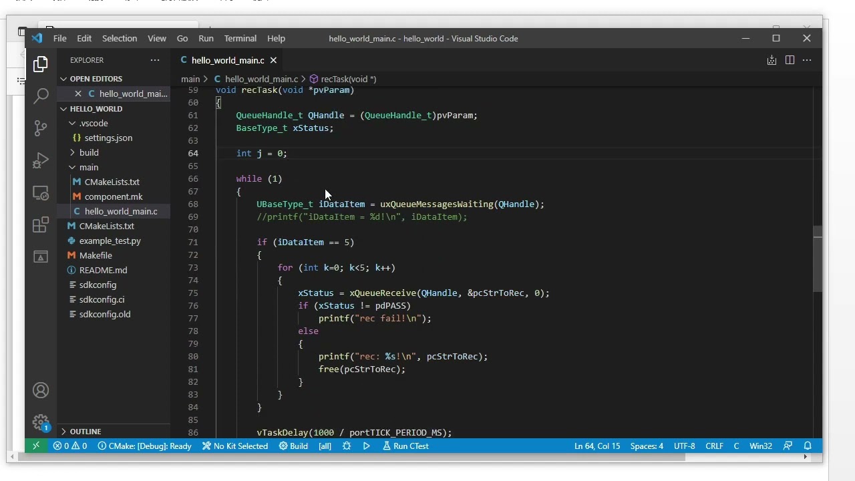
Task: Open CMakeLists.txt under main folder
Action: 112,182
